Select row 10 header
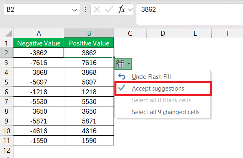Image resolution: width=243 pixels, height=158 pixels. 7,131
